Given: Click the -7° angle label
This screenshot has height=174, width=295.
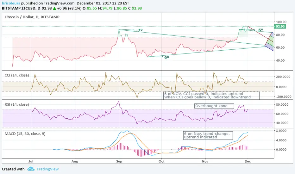Looking at the screenshot, I should click(x=139, y=30).
